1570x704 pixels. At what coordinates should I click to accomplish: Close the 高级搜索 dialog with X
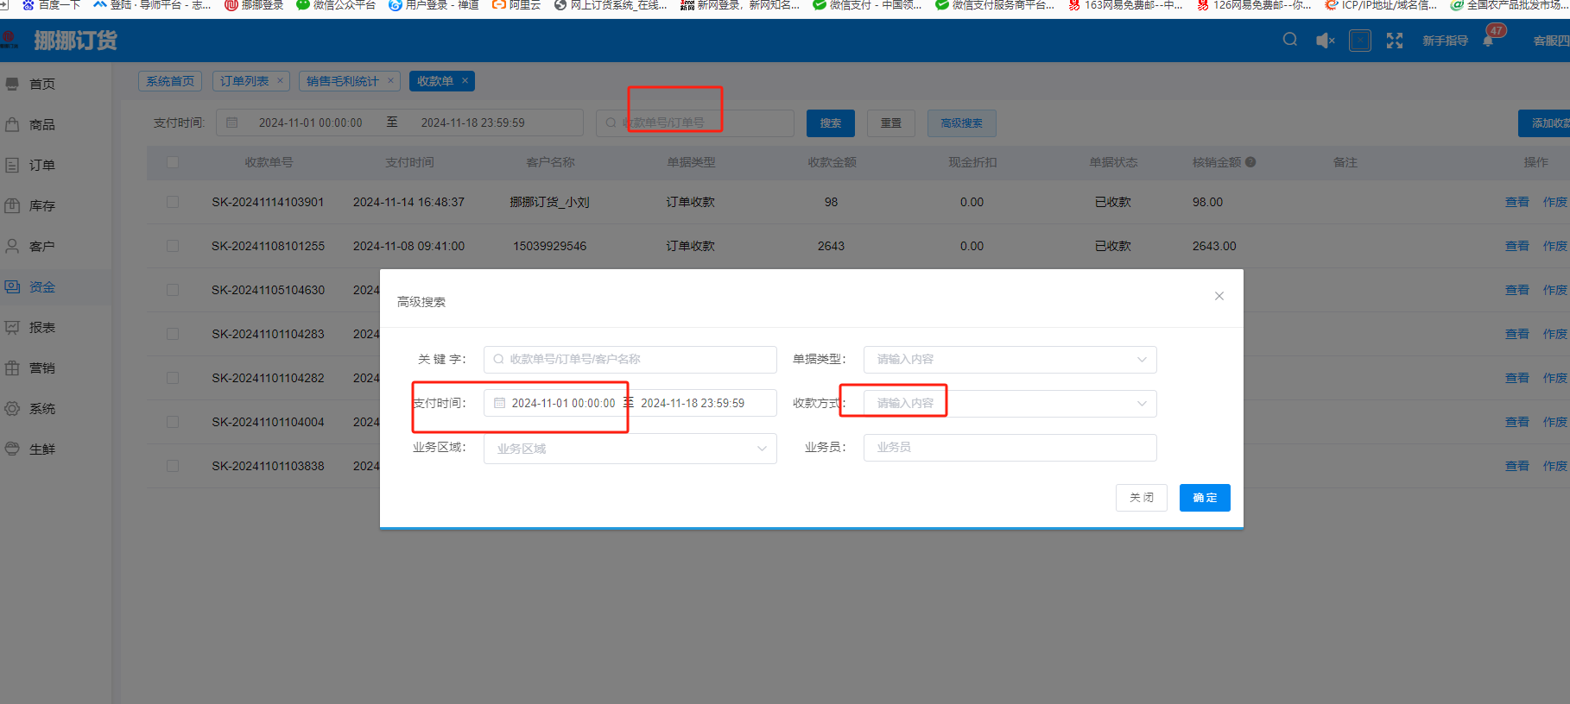1219,296
